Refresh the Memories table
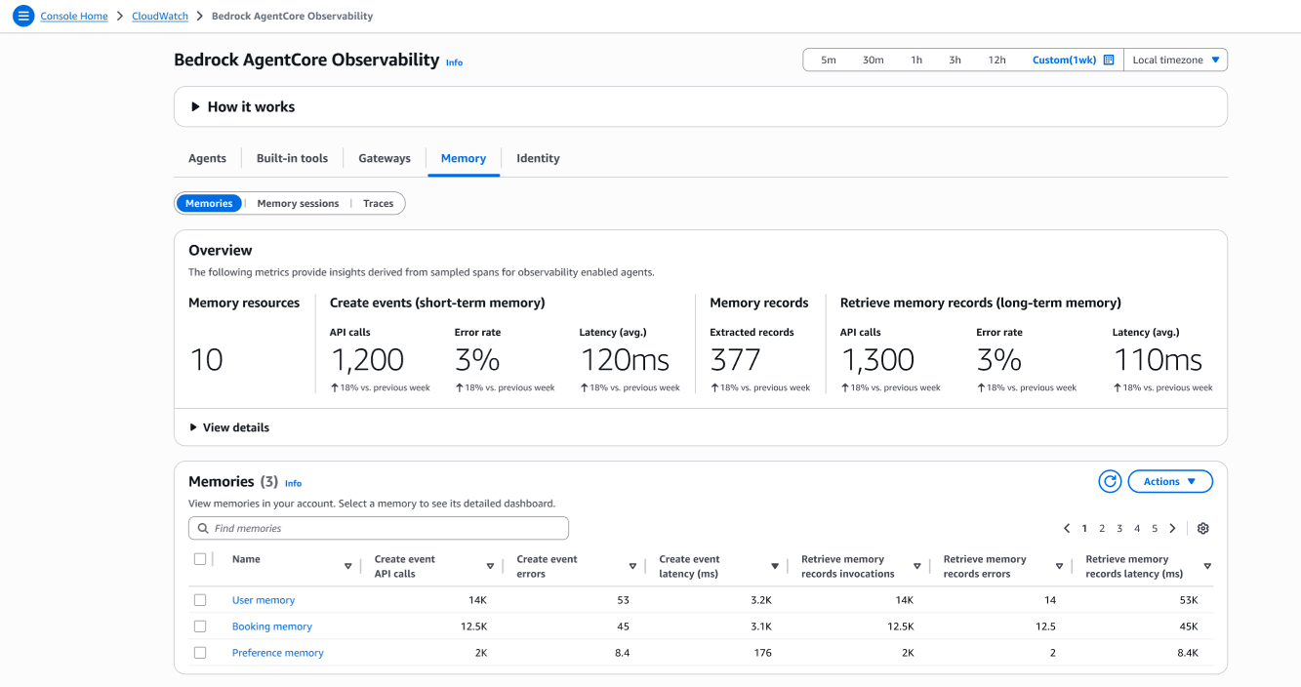Screen dimensions: 1301x687 (x=1110, y=481)
